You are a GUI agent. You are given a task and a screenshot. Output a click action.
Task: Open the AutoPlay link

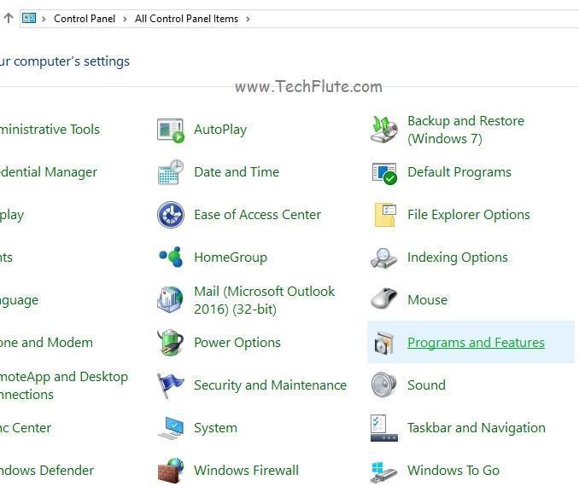[x=220, y=130]
